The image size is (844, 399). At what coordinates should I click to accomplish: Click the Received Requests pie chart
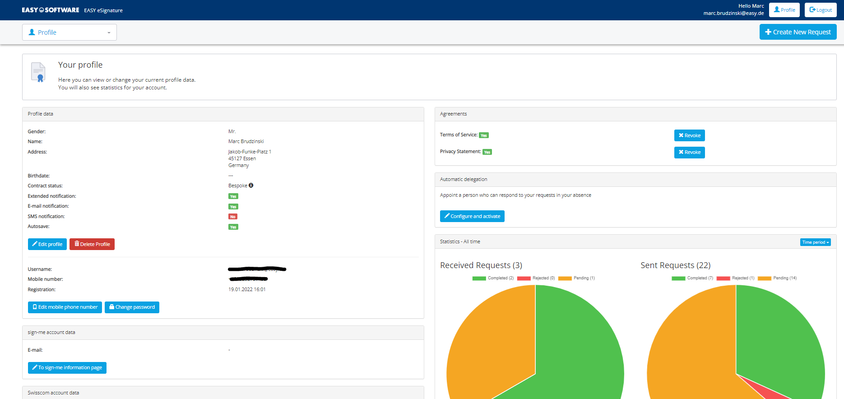535,342
